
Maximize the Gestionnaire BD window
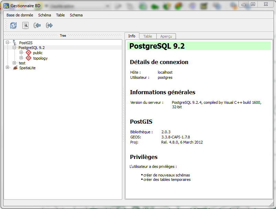[x=253, y=4]
